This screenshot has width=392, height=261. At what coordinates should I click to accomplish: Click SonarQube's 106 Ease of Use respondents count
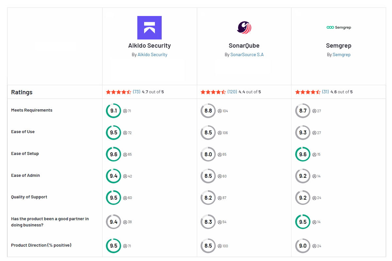point(223,133)
